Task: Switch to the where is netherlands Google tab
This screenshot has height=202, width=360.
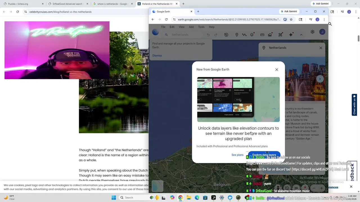Action: pyautogui.click(x=113, y=4)
